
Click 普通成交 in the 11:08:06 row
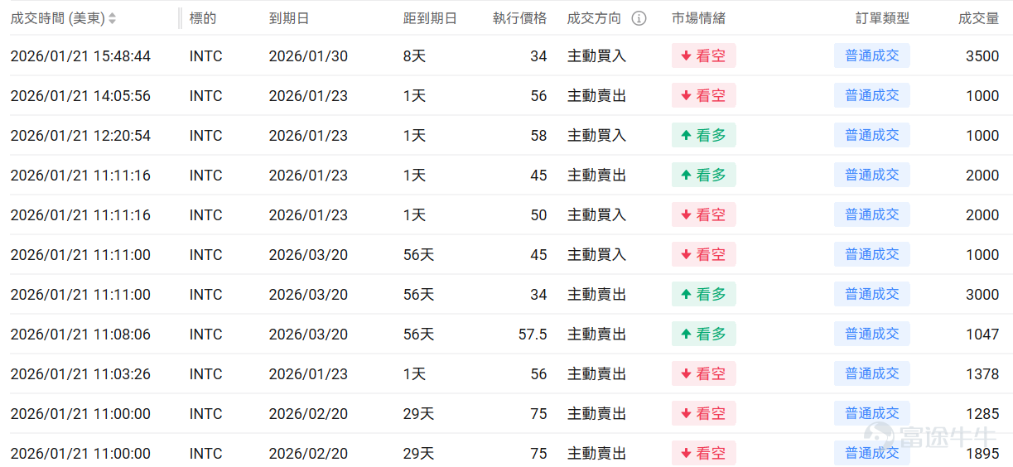pos(872,334)
